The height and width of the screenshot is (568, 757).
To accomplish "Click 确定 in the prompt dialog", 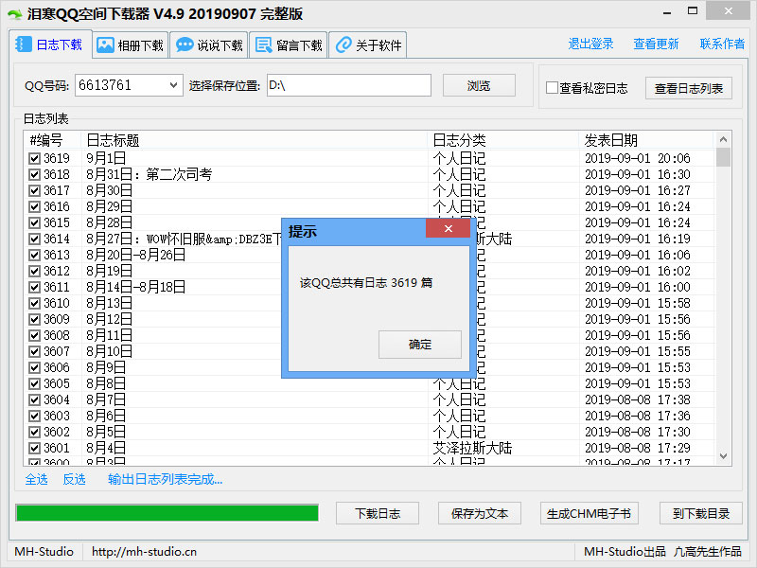I will (x=419, y=345).
